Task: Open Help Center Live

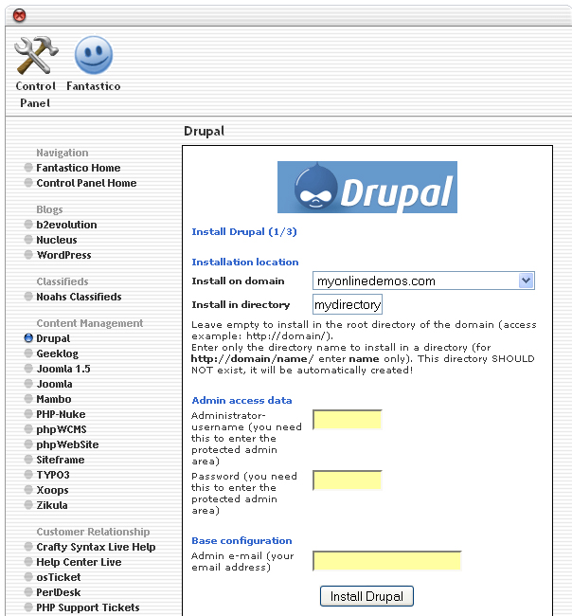Action: pyautogui.click(x=79, y=562)
